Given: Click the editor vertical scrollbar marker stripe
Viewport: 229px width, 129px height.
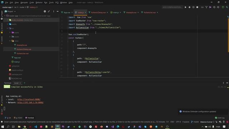Looking at the screenshot, I should [x=228, y=35].
